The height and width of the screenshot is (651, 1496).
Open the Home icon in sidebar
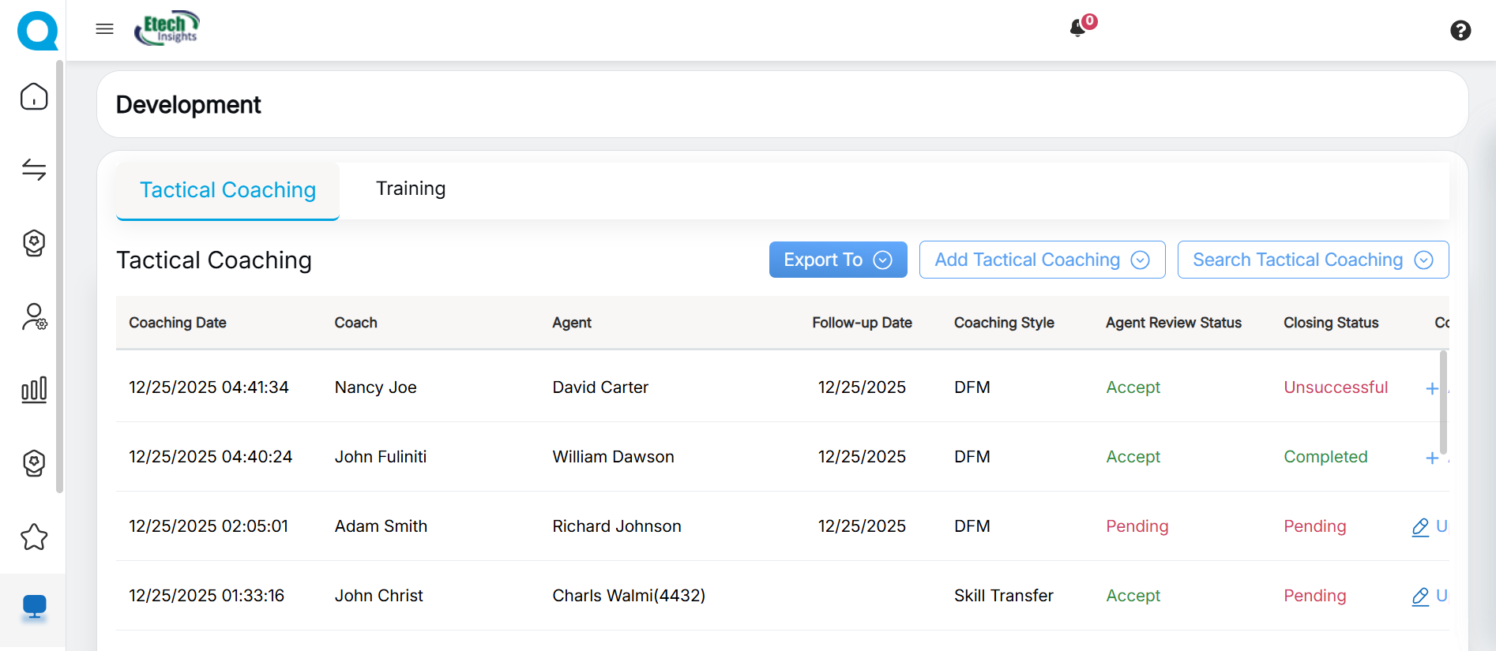coord(34,97)
